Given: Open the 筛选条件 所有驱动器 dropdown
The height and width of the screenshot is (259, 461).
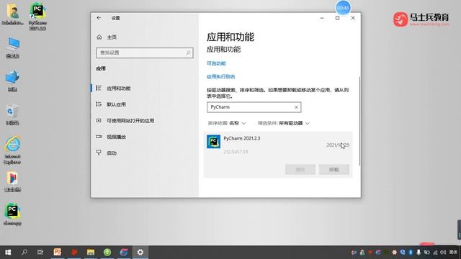Looking at the screenshot, I should tap(284, 123).
